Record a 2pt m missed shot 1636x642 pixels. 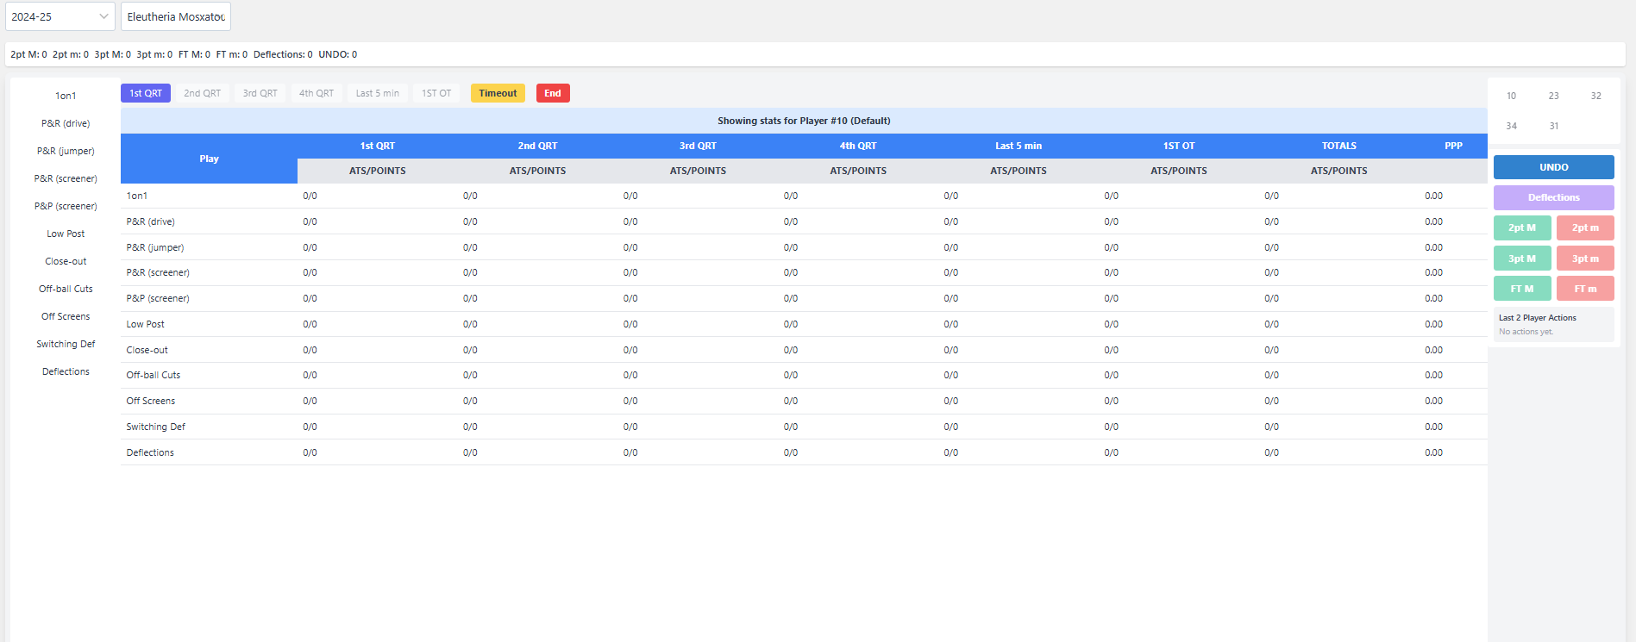[1585, 228]
